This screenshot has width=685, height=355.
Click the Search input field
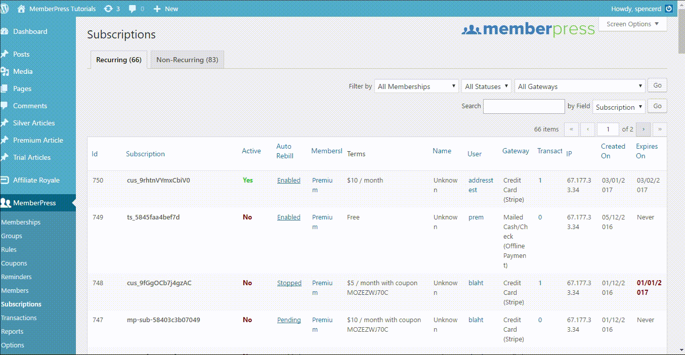coord(524,106)
